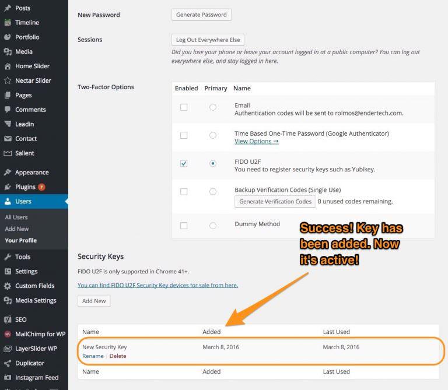Viewport: 448px width, 390px height.
Task: Set Google Authenticator as primary method
Action: point(212,135)
